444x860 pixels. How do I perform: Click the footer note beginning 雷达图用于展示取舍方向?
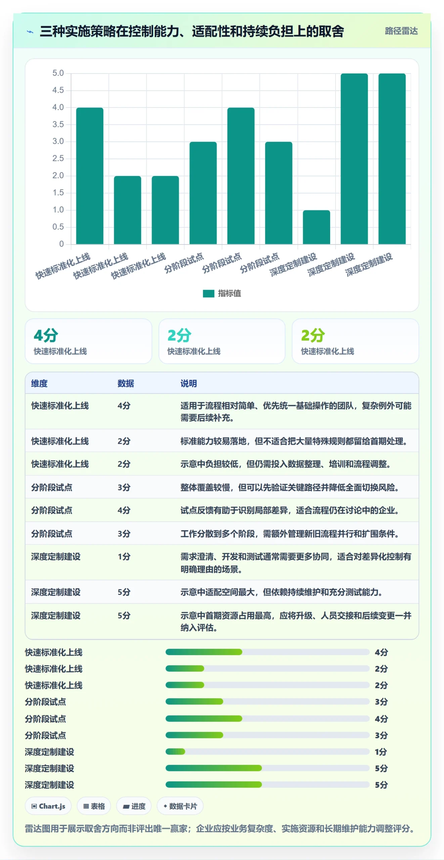221,828
